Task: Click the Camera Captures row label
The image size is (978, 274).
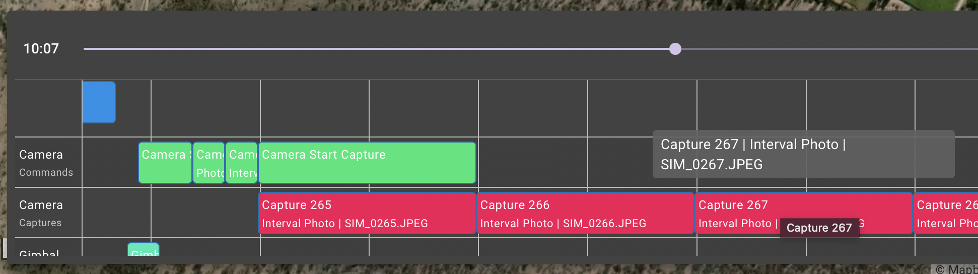Action: coord(41,214)
